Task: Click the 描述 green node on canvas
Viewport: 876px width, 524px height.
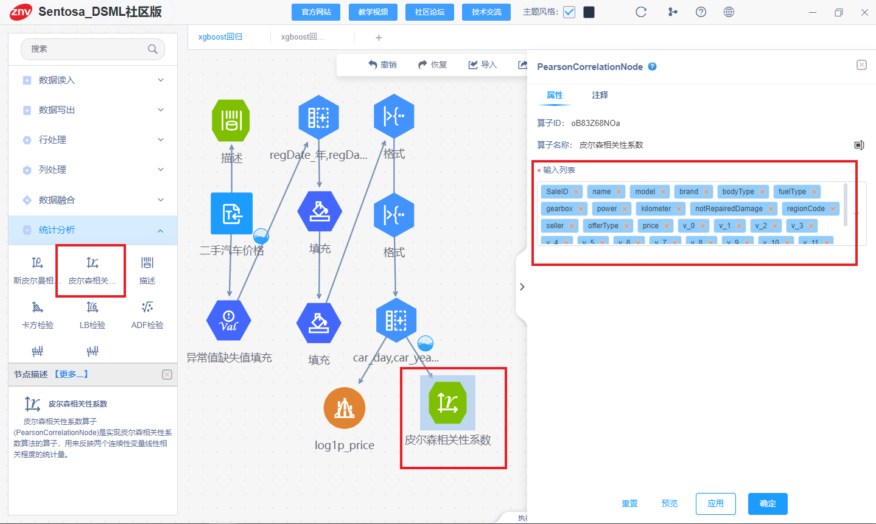Action: click(231, 121)
